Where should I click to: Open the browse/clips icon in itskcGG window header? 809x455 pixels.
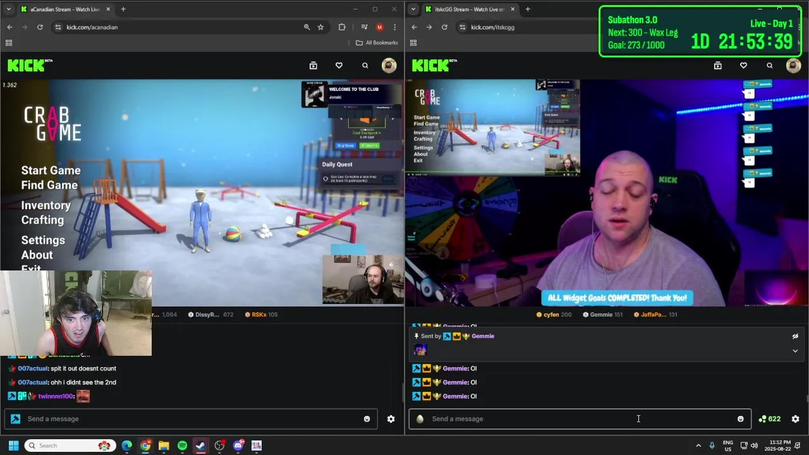tap(717, 65)
